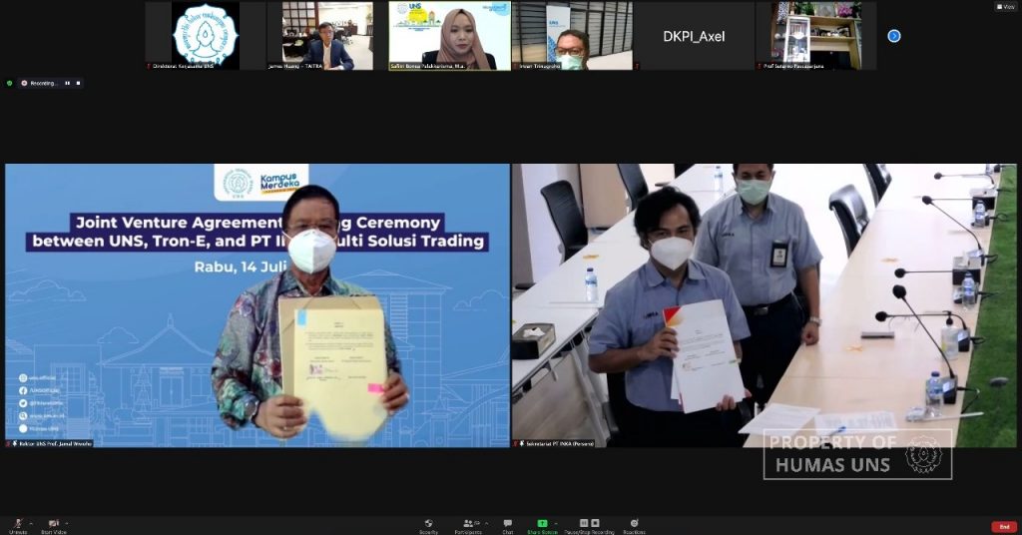The image size is (1022, 535).
Task: Open the Security shield options
Action: (428, 527)
